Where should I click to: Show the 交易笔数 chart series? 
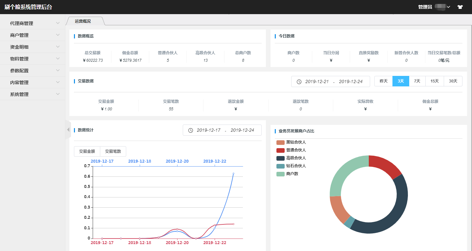[113, 151]
